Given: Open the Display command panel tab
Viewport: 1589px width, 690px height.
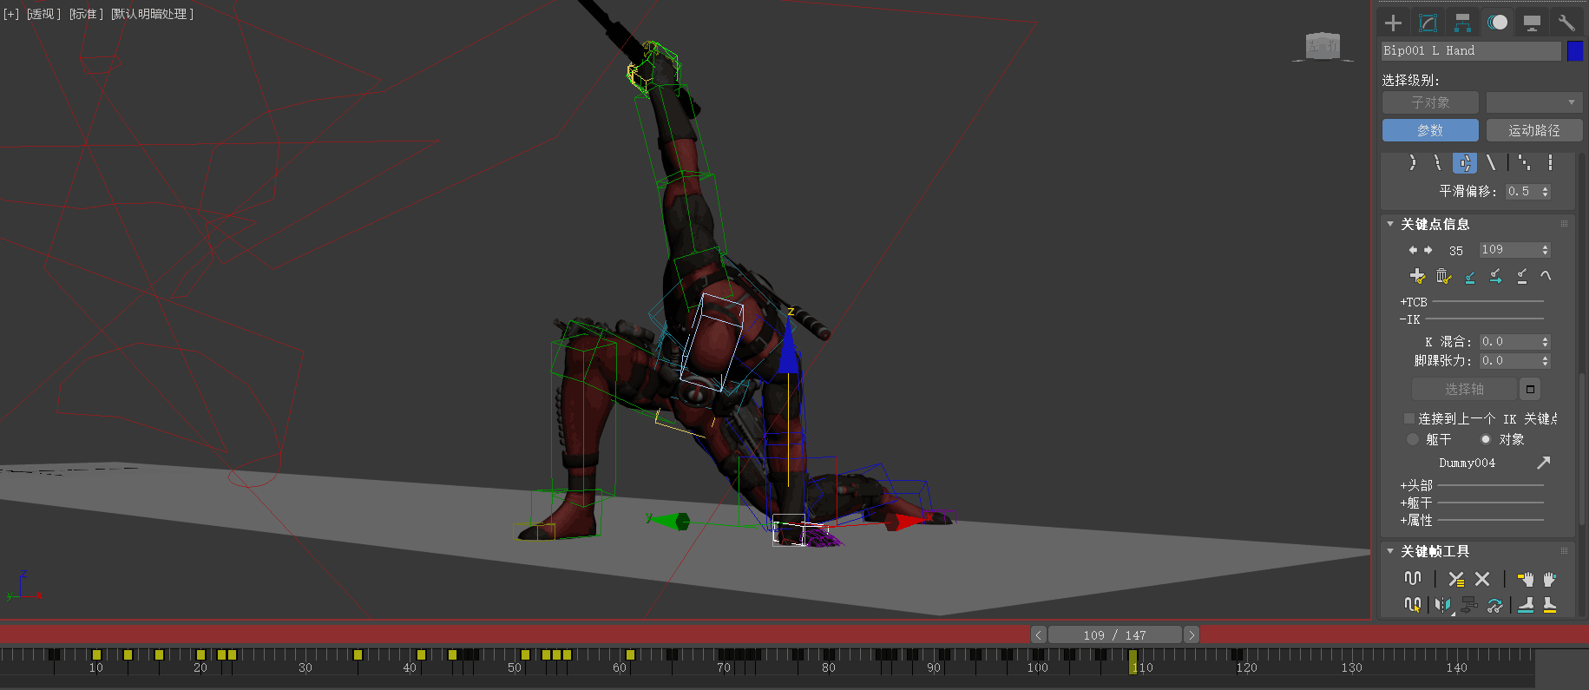Looking at the screenshot, I should pos(1532,23).
